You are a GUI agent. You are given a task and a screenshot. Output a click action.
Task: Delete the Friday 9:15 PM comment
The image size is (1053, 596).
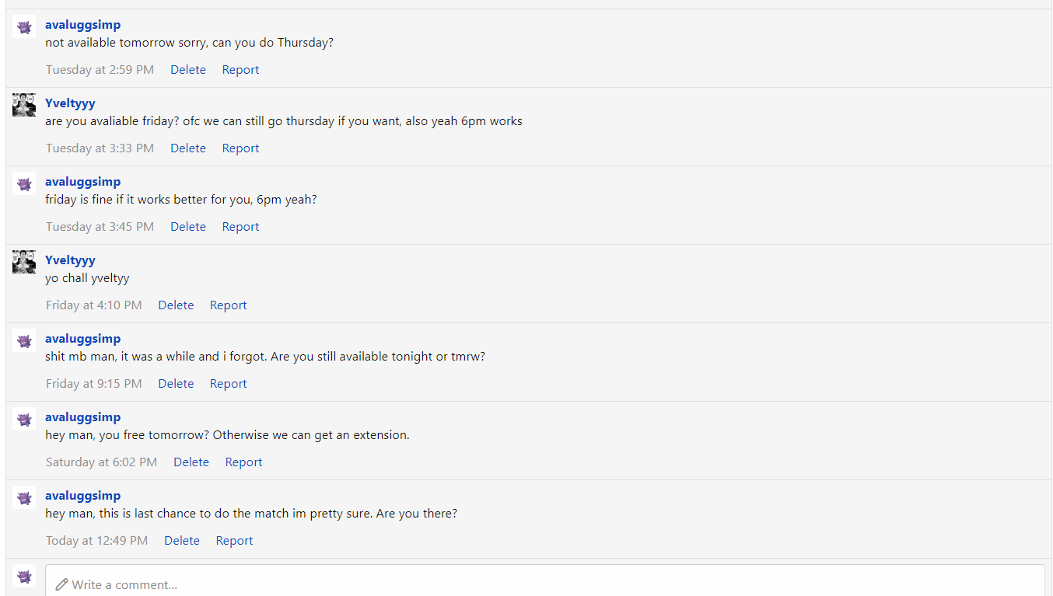(176, 384)
